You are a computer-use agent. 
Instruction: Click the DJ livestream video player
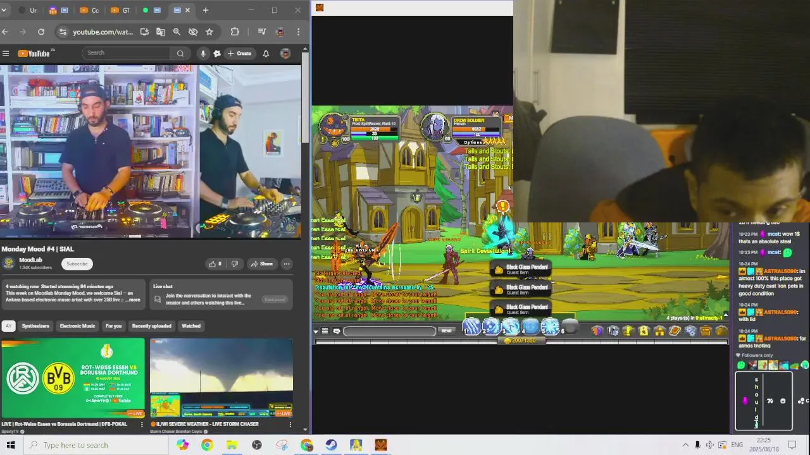coord(151,151)
